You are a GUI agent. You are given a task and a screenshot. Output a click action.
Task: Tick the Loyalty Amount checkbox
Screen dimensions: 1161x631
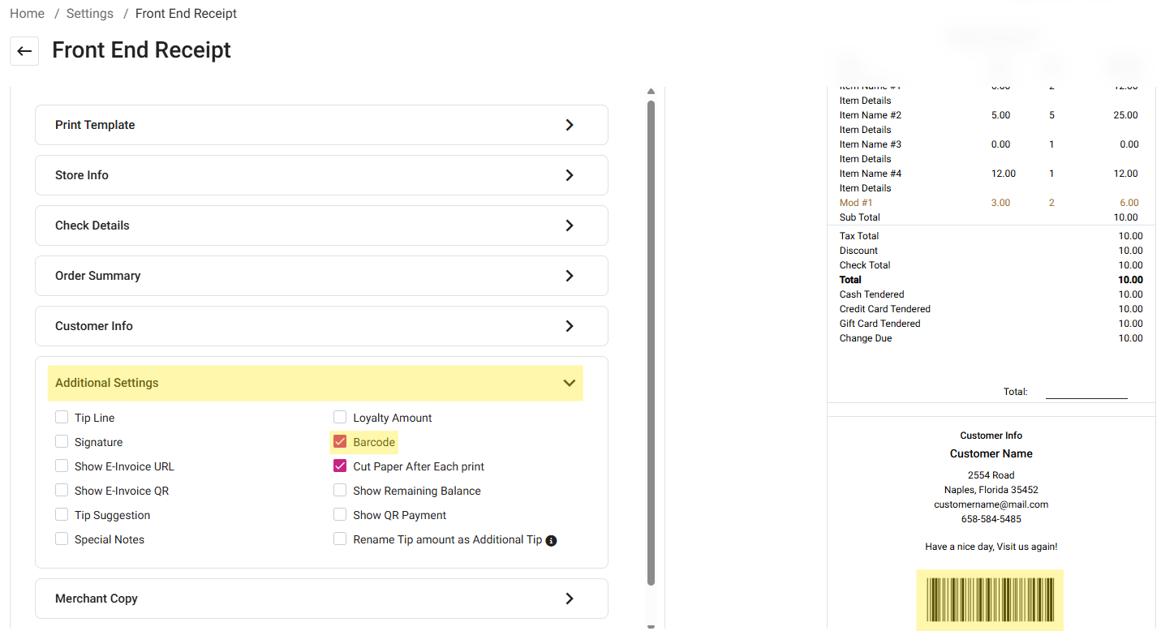point(340,418)
